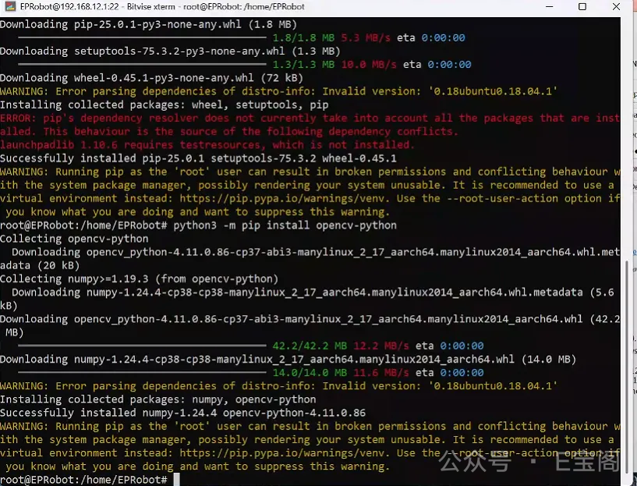Click the scrollbar track above the thumb

click(x=629, y=140)
